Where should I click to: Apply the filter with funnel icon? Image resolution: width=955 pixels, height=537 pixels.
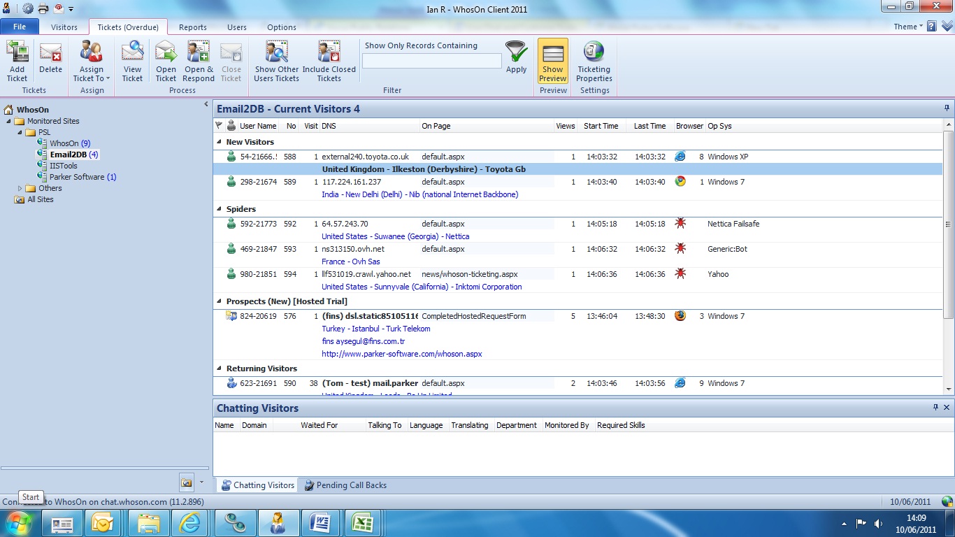pos(516,58)
